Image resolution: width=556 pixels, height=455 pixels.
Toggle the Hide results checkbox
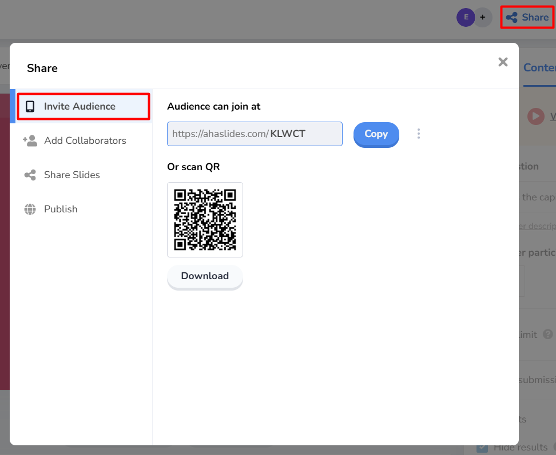(x=482, y=447)
